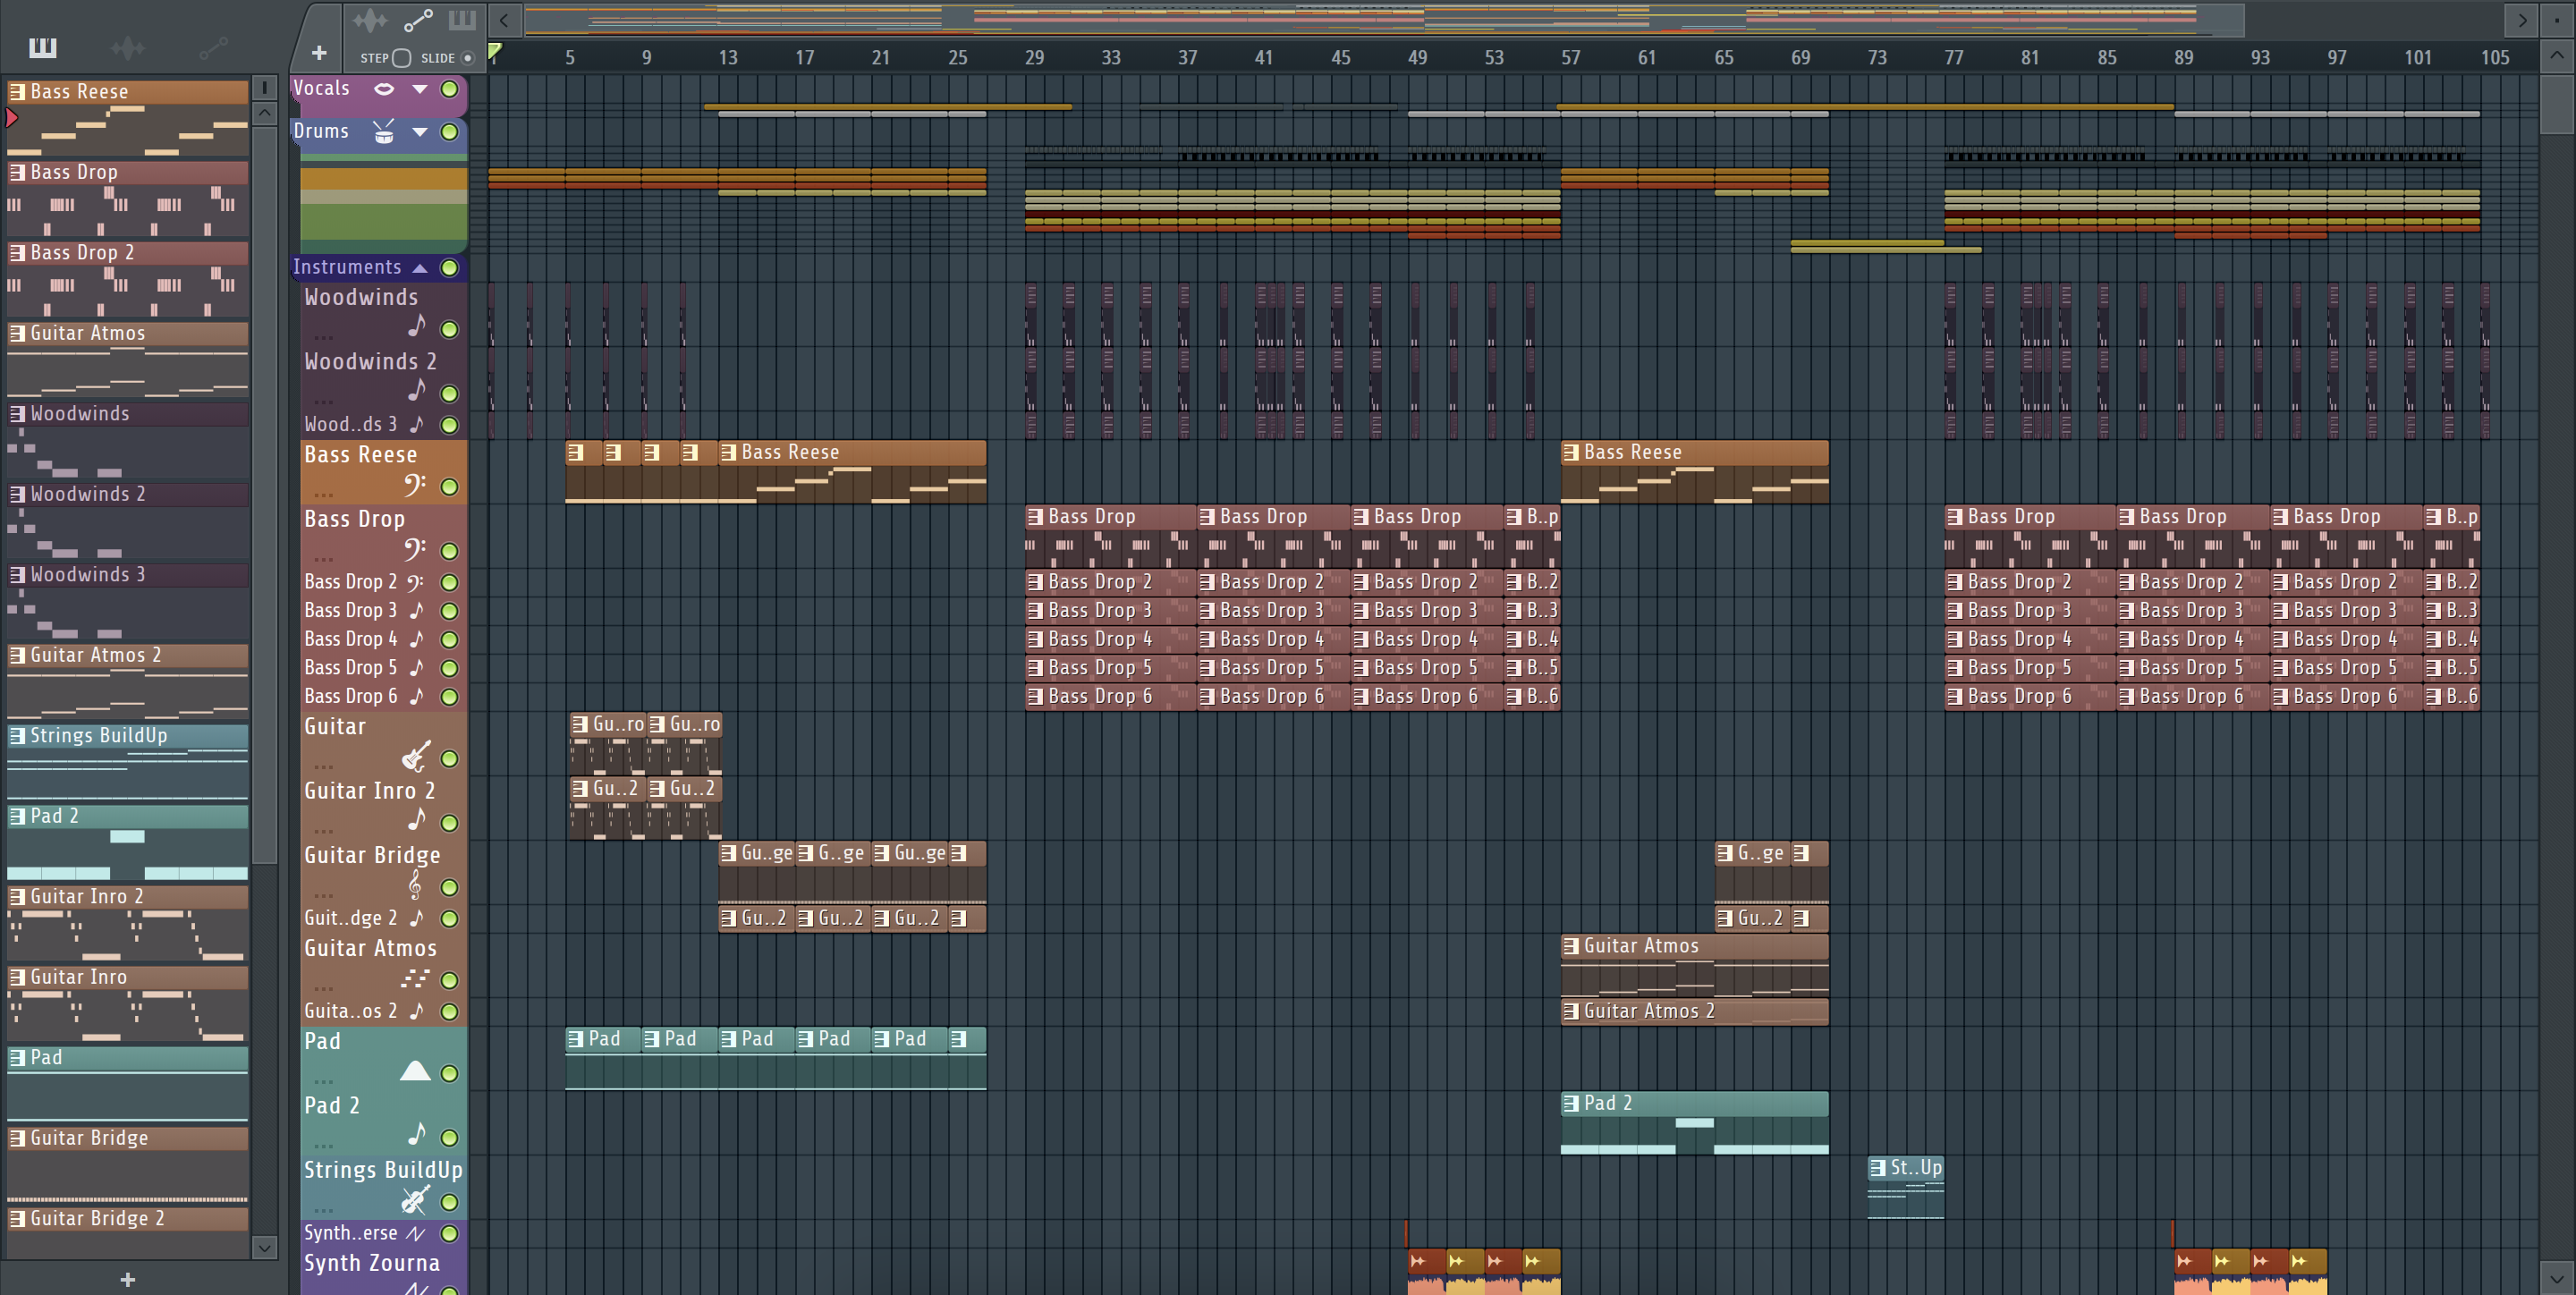
Task: Click bar 57 on the timeline ruler
Action: [1571, 58]
